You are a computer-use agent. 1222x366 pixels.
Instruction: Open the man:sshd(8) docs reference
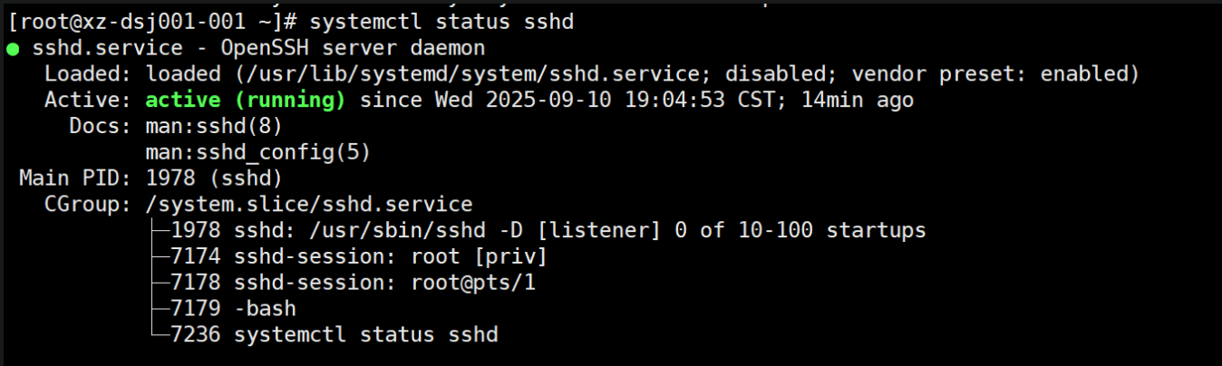pos(214,126)
